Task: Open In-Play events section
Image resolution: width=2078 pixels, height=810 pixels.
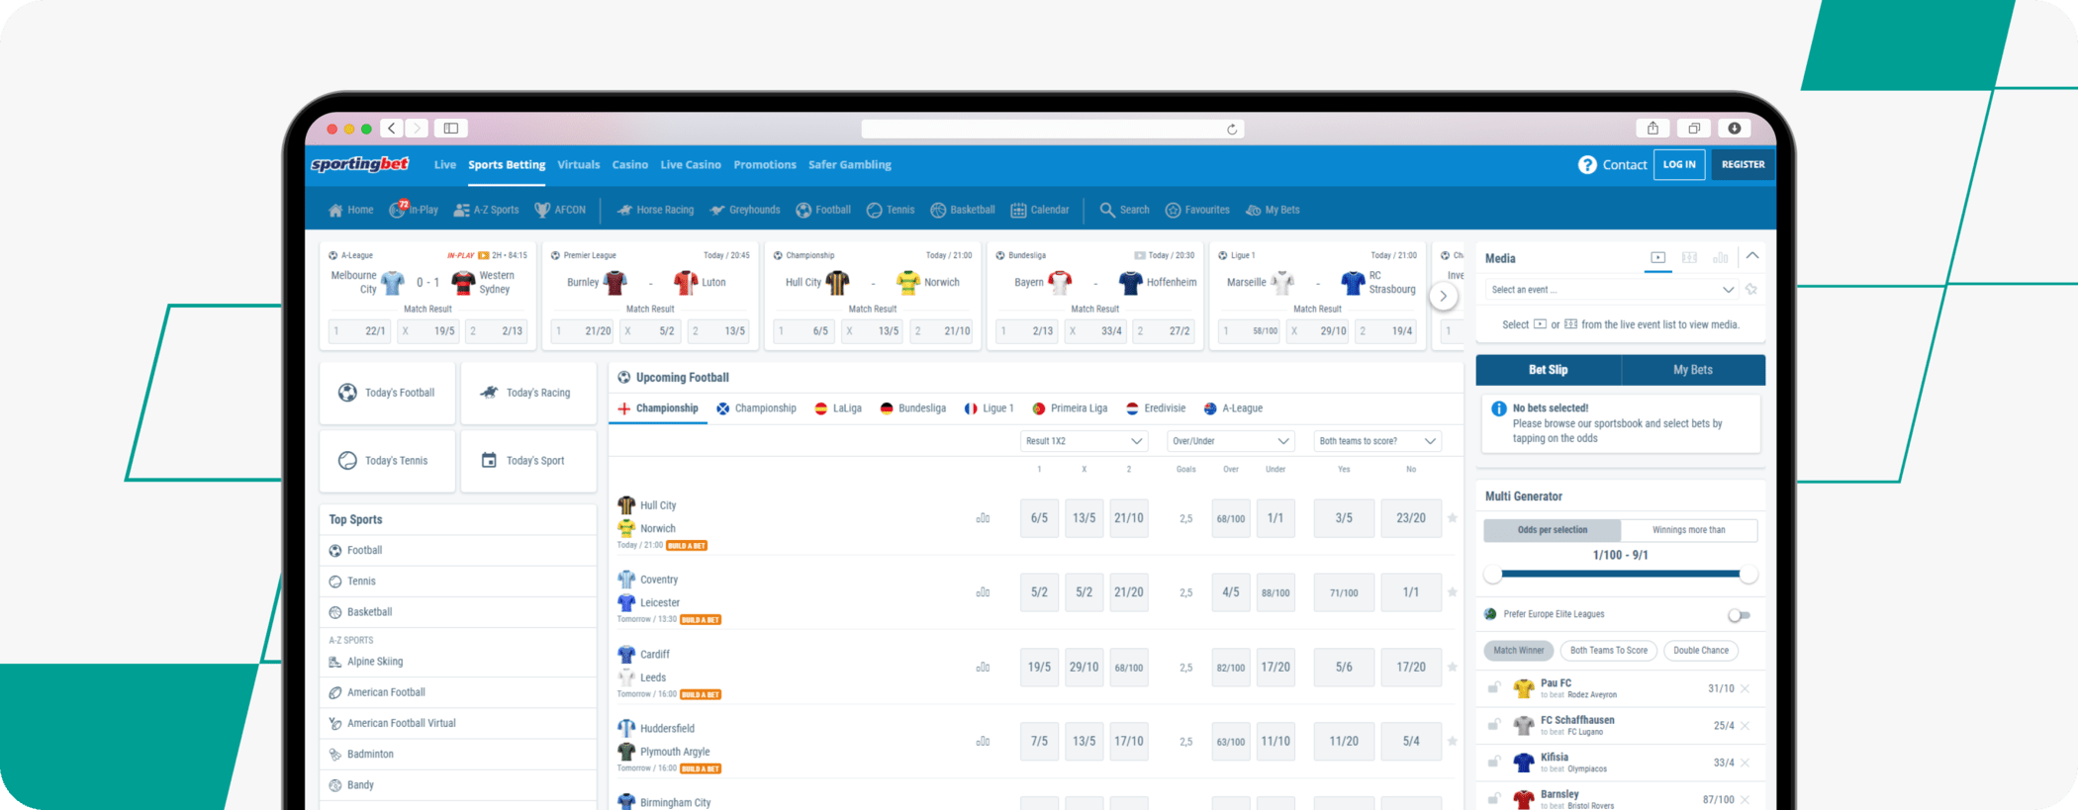Action: coord(414,210)
